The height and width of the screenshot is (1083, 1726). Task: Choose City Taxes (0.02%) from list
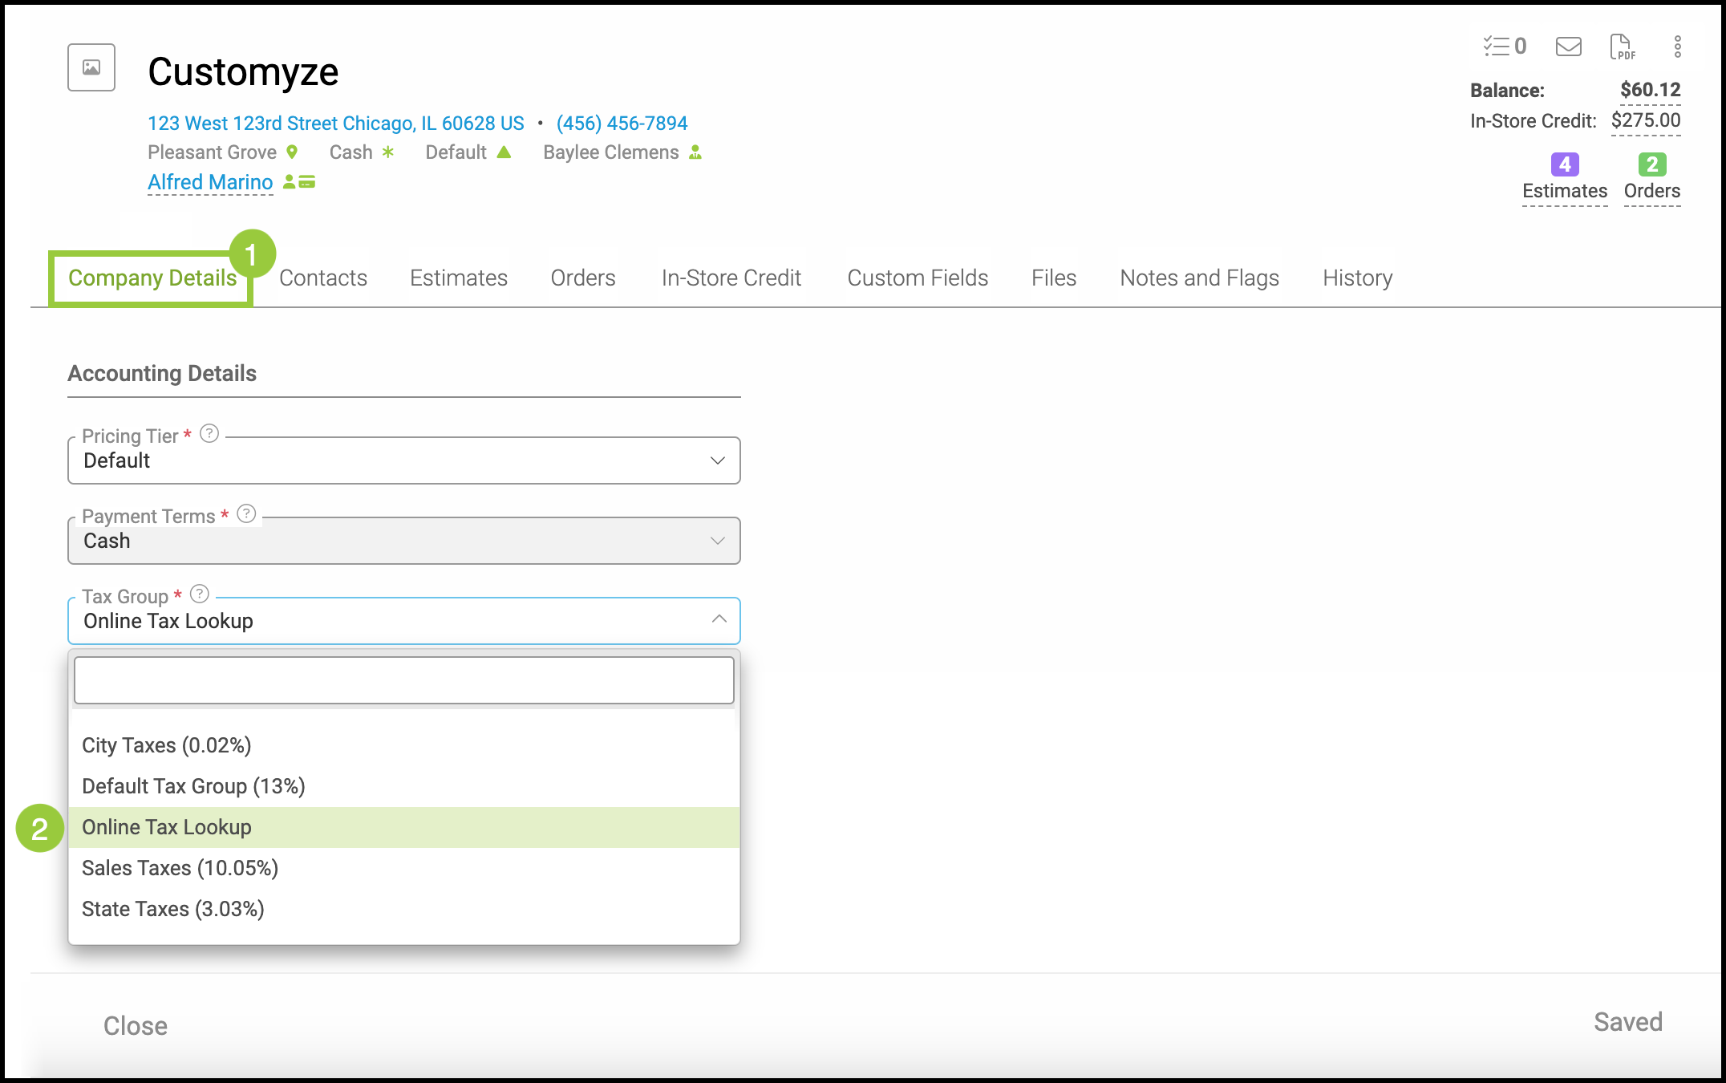167,745
